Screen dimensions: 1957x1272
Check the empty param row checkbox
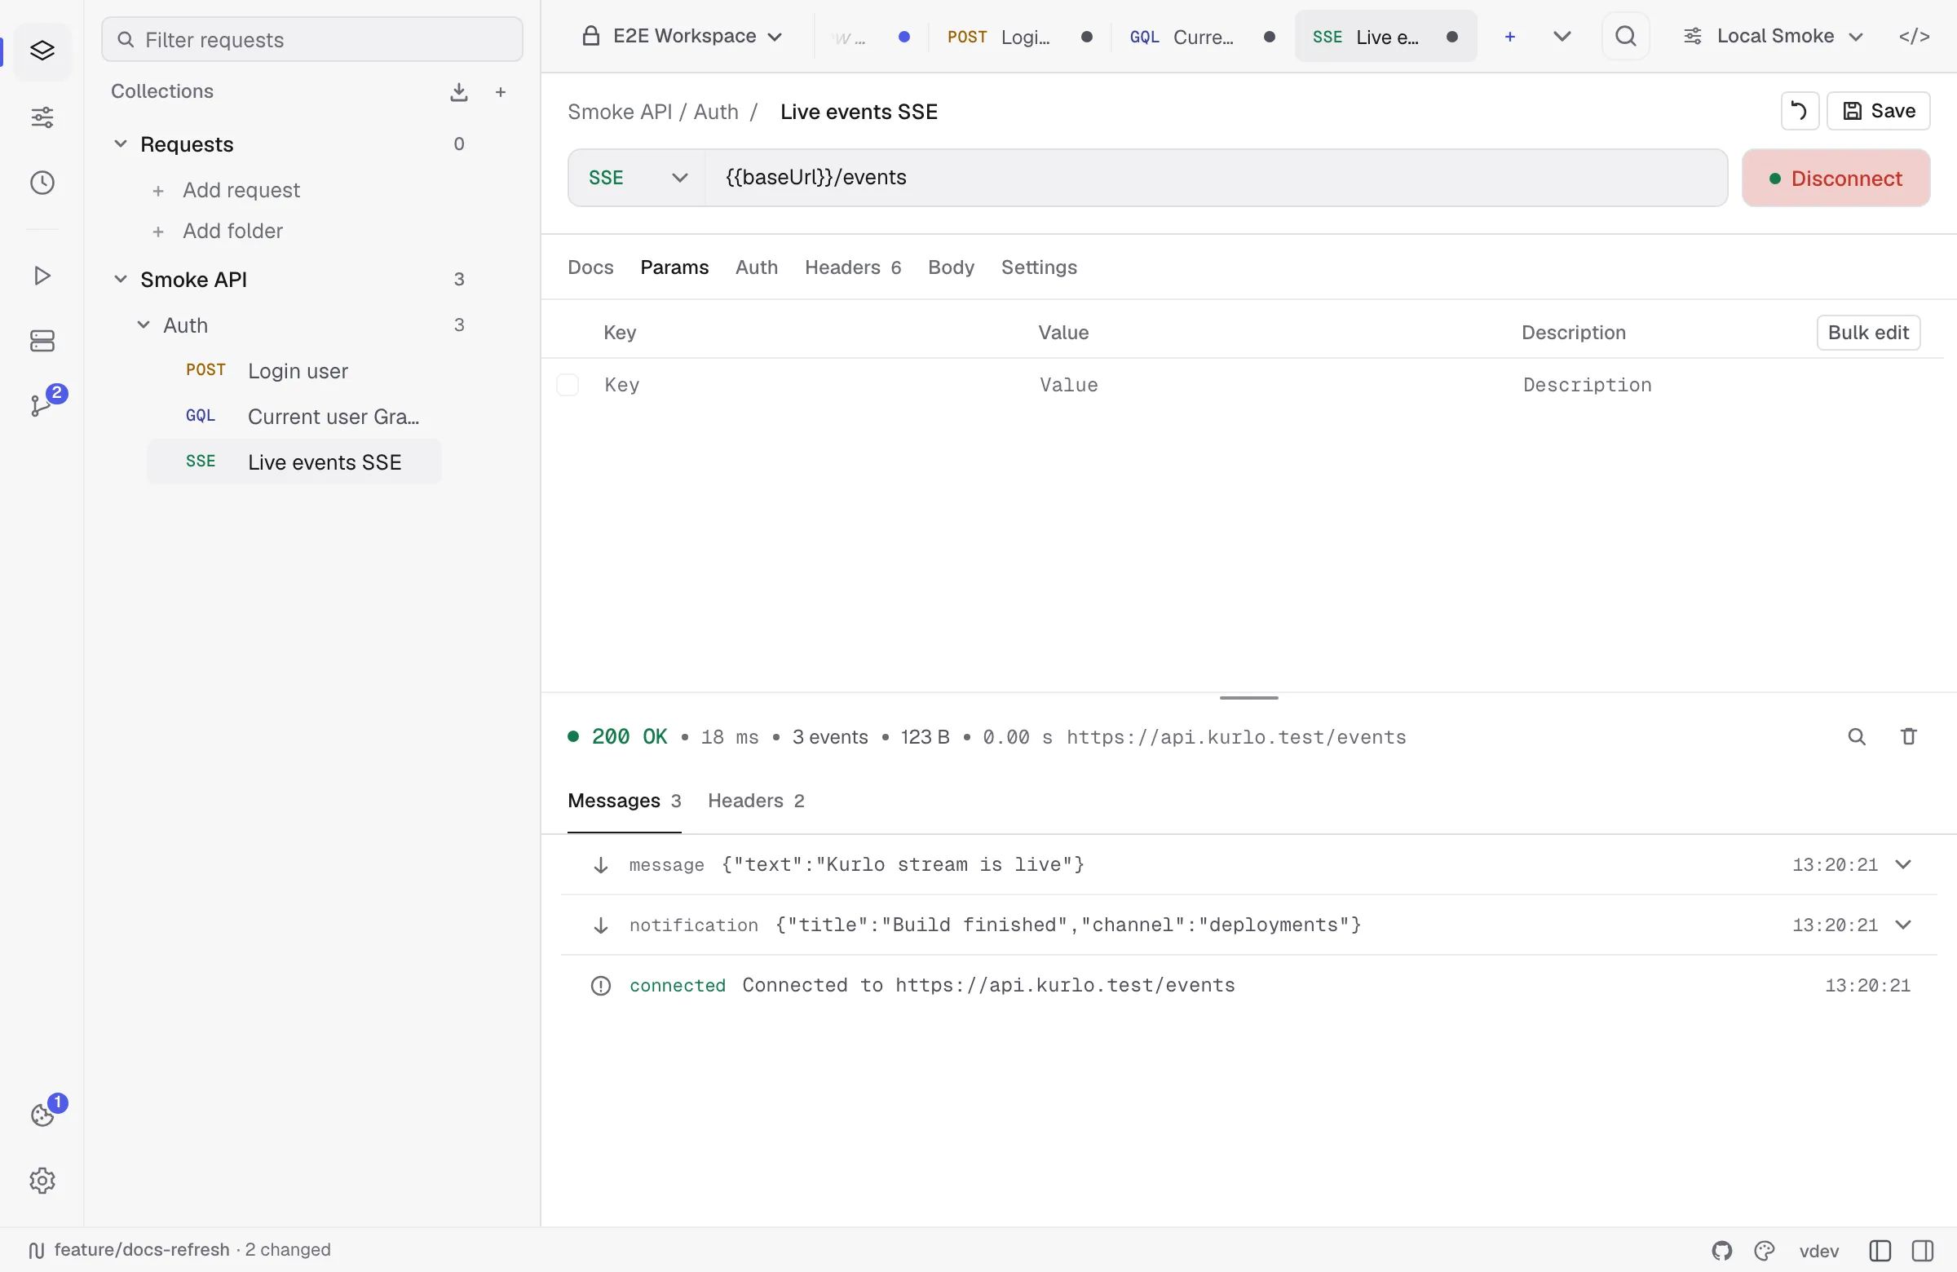(568, 385)
